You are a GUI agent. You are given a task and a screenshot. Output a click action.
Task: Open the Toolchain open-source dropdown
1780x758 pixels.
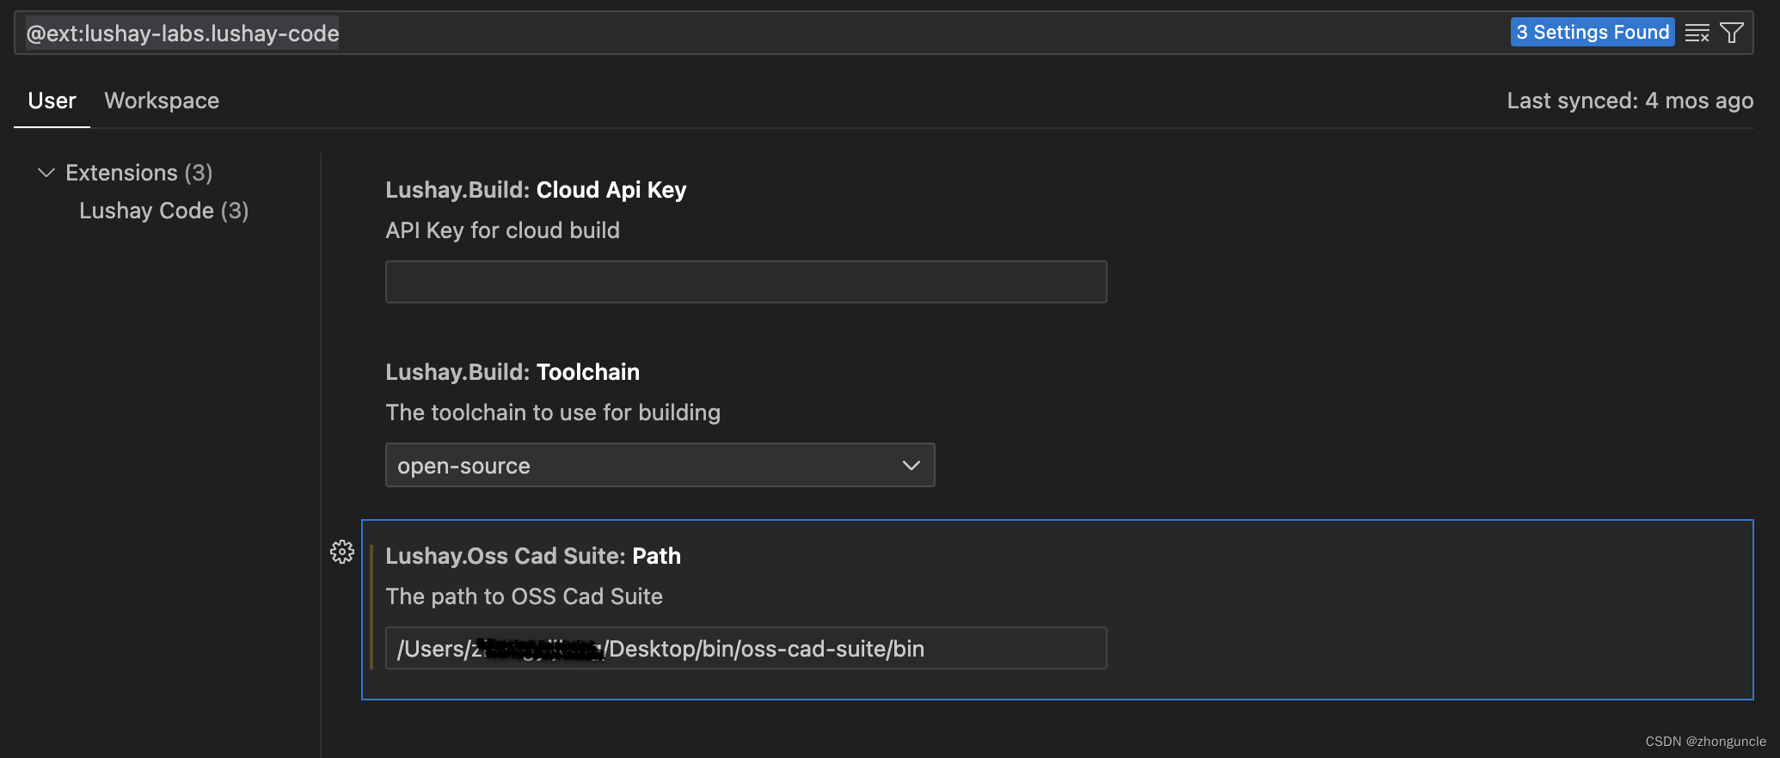click(660, 465)
